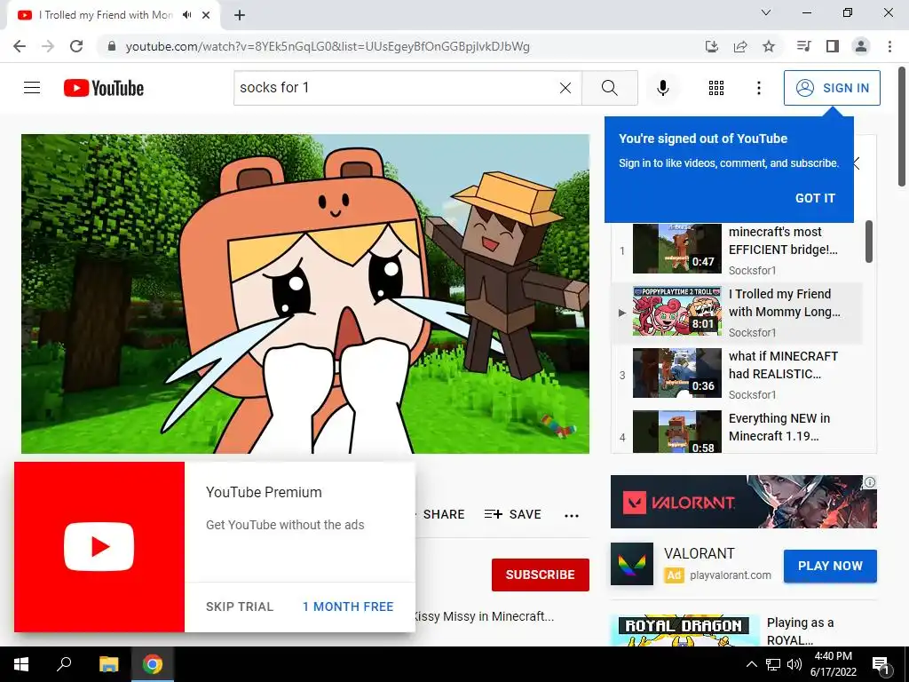Click the red YouTube Premium logo panel
This screenshot has width=909, height=682.
[x=99, y=547]
